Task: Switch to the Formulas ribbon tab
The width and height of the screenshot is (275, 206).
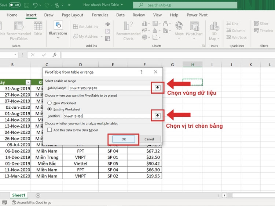Action: [x=100, y=15]
